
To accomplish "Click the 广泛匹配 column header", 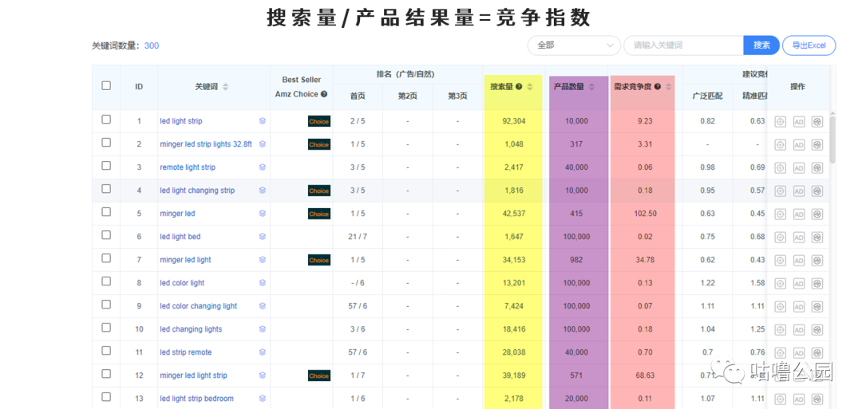I will [x=707, y=96].
